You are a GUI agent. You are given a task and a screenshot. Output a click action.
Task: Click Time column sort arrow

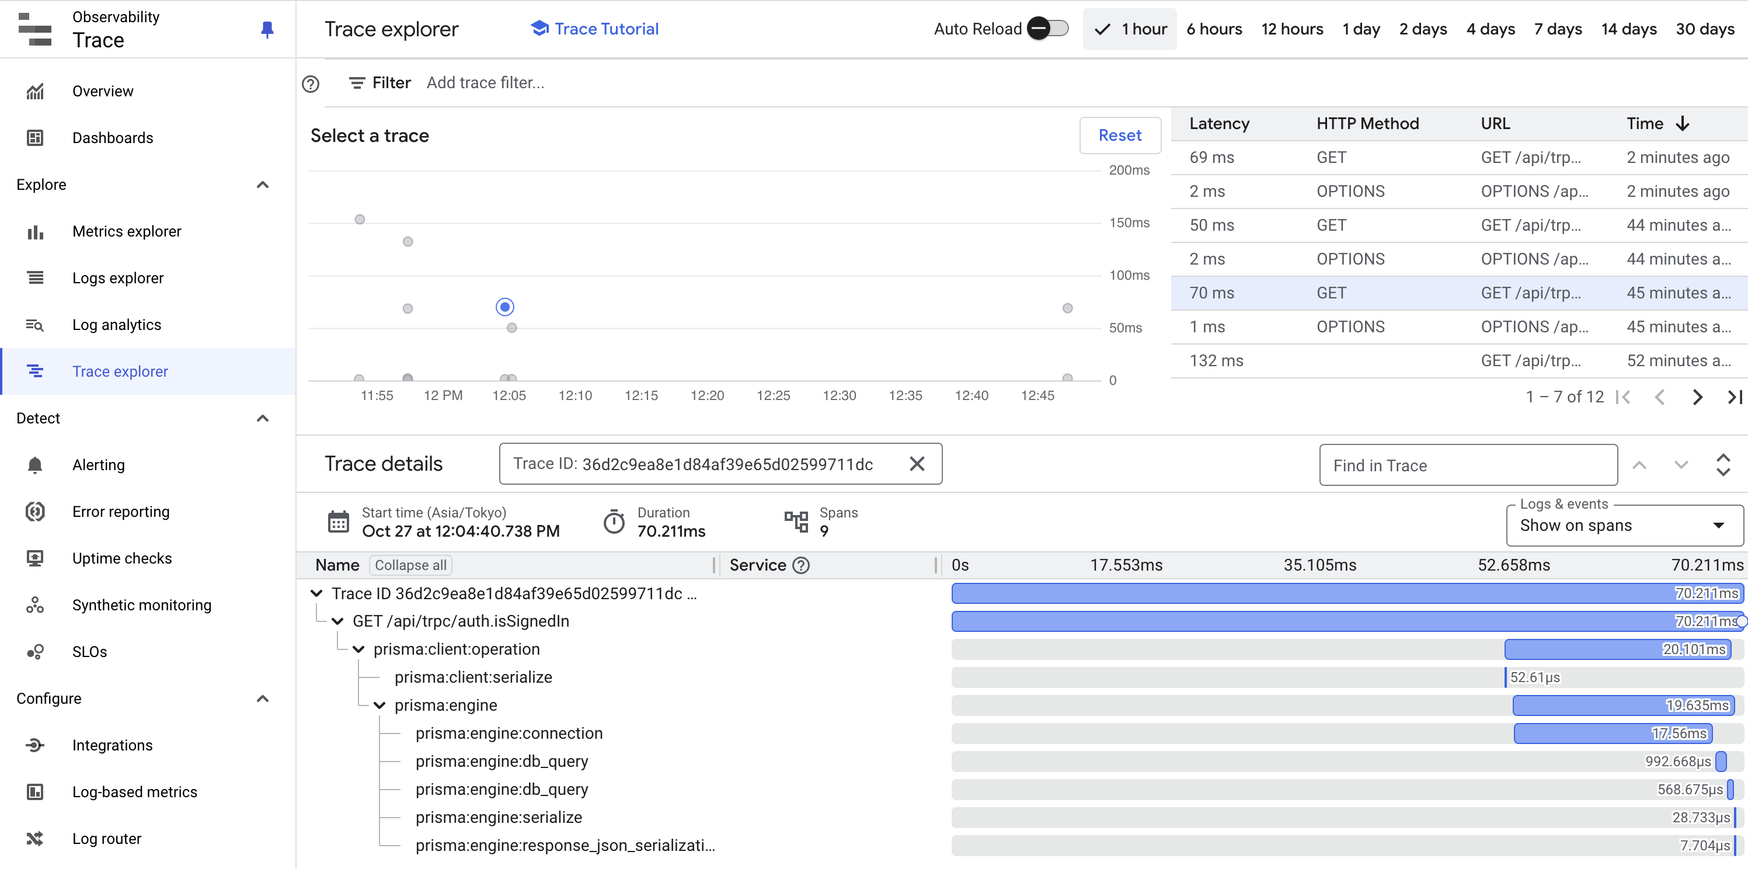click(1682, 124)
